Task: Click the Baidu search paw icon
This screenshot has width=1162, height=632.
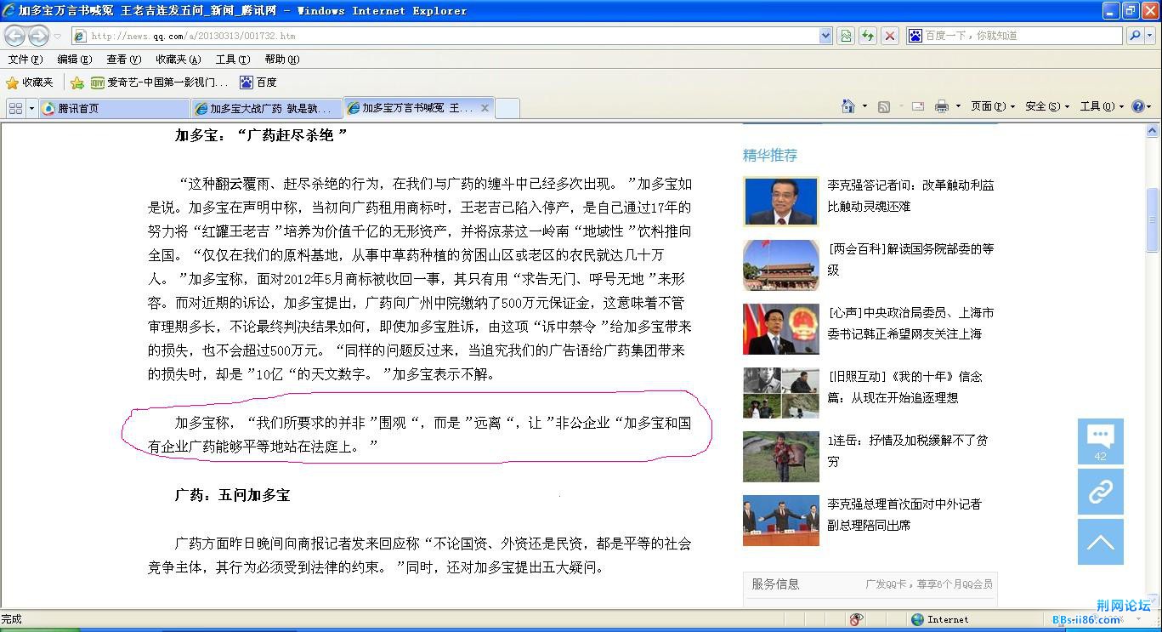Action: click(914, 35)
